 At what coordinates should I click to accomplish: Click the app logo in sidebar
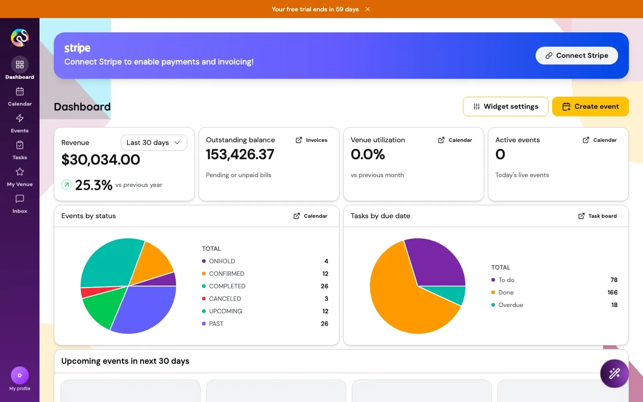coord(20,38)
